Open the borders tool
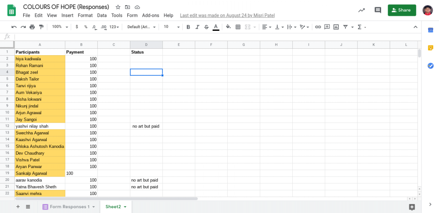Screen dimensions: 439x213 [238, 27]
